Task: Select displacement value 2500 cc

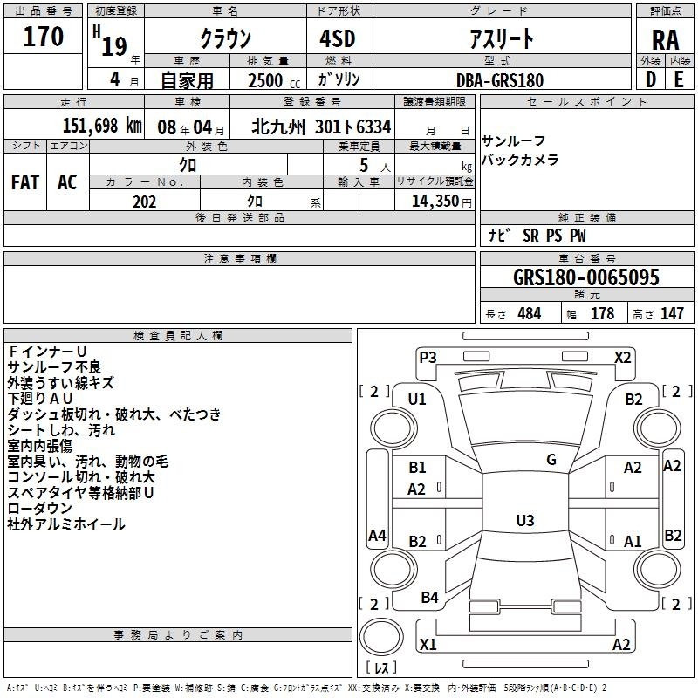Action: [x=274, y=80]
